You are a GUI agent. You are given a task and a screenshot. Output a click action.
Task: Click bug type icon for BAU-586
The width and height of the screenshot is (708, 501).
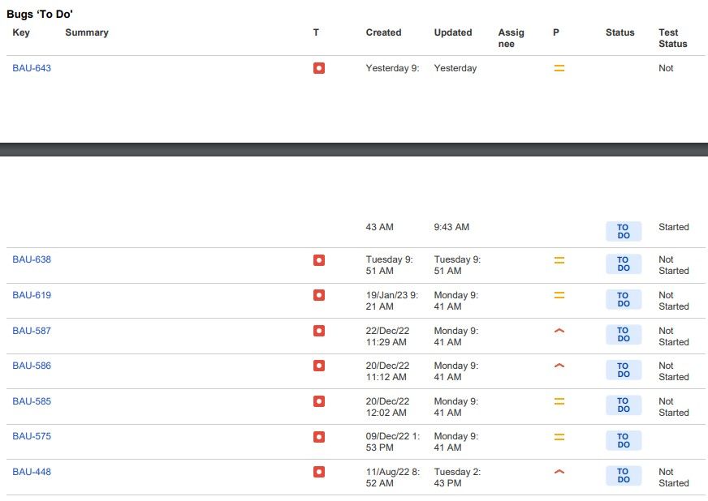pos(319,366)
